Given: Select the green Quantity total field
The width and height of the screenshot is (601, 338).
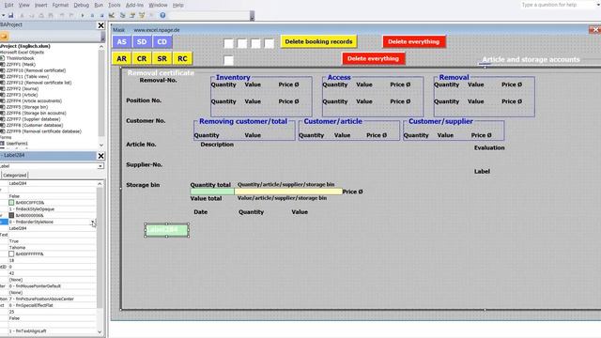Looking at the screenshot, I should tap(212, 192).
